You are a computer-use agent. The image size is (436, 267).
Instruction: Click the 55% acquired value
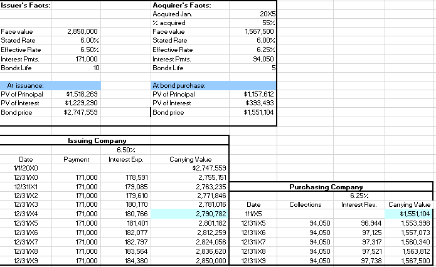(269, 23)
